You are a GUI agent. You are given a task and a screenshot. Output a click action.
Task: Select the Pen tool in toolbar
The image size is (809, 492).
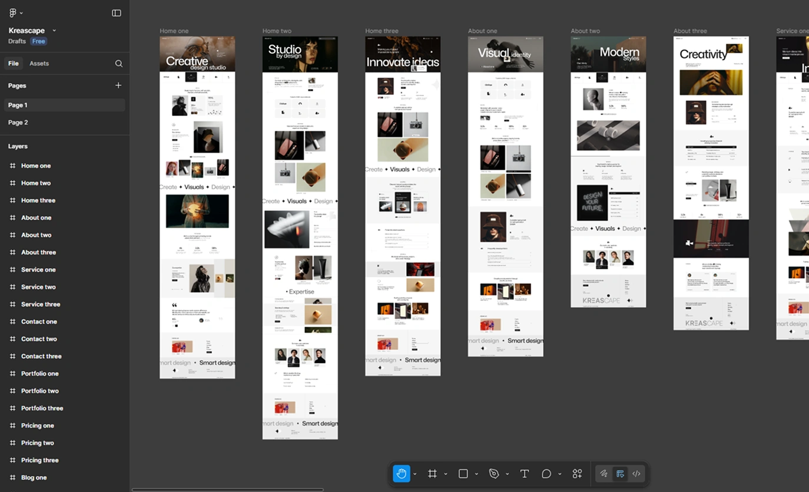pos(494,474)
